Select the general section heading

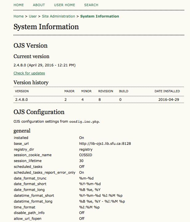click(x=22, y=131)
